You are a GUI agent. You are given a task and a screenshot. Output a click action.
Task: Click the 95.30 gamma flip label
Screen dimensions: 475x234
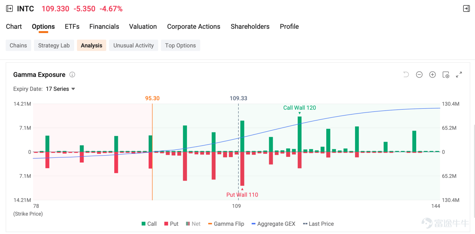pyautogui.click(x=152, y=98)
